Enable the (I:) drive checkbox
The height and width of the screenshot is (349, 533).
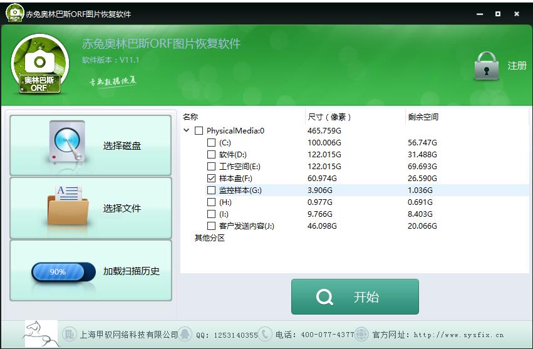point(212,214)
